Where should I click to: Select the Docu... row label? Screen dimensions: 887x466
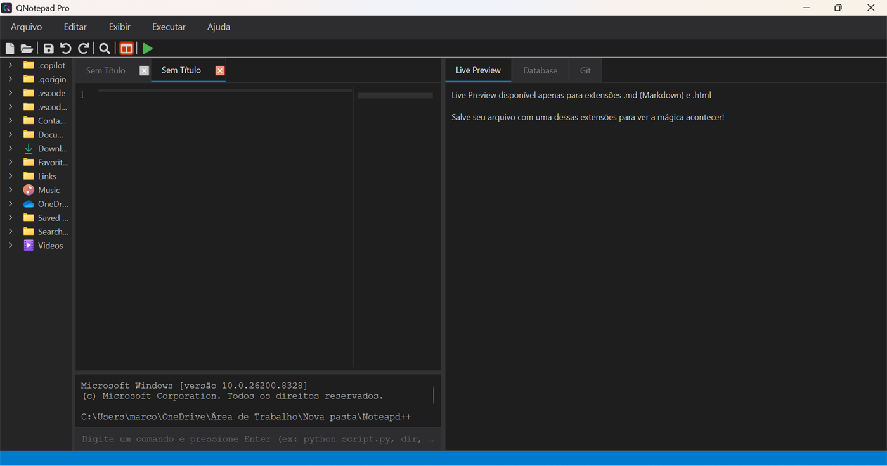[51, 135]
